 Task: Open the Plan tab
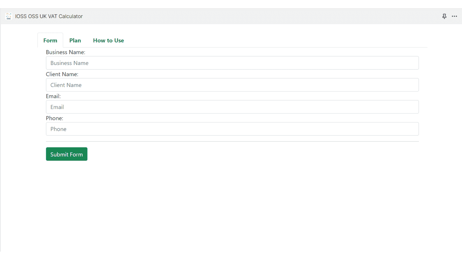coord(75,40)
